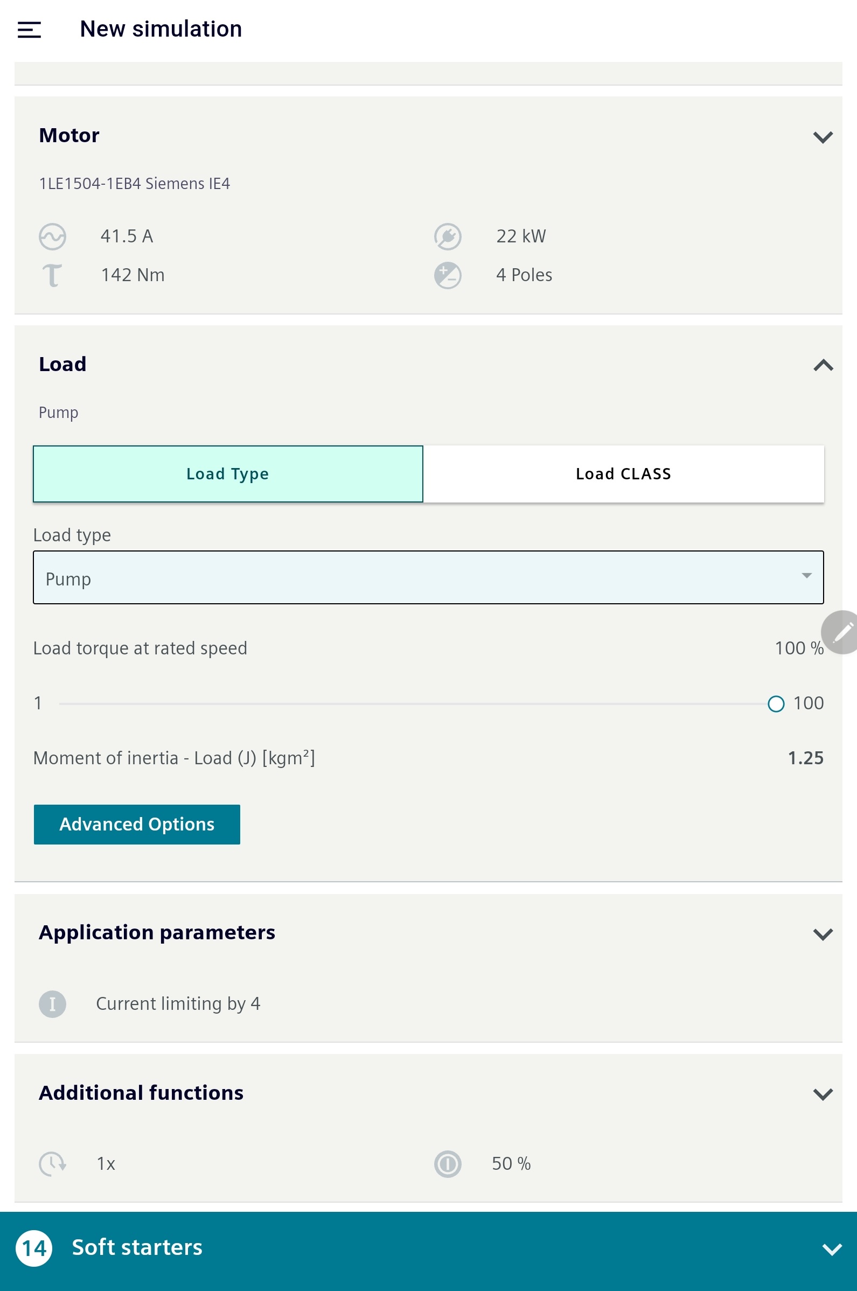The image size is (857, 1291).
Task: Switch to the Load Type tab
Action: tap(228, 473)
